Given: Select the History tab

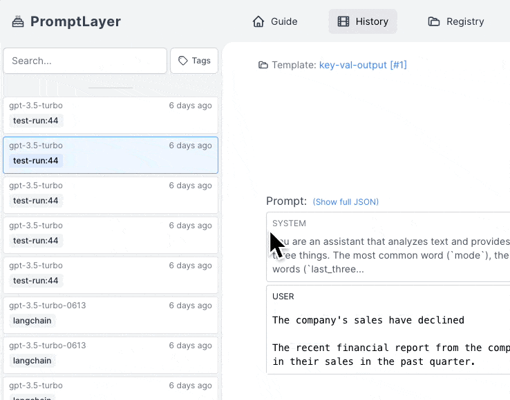Looking at the screenshot, I should coord(363,21).
